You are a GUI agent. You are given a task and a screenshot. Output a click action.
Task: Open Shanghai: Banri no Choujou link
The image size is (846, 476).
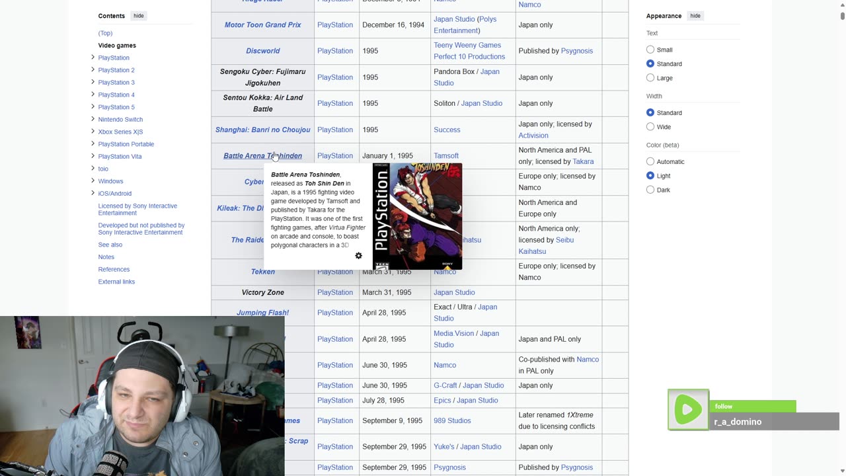[x=263, y=130]
